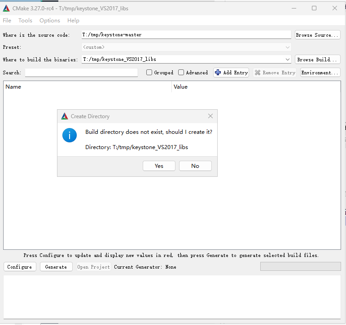Open the Help menu
The image size is (346, 325).
[73, 21]
